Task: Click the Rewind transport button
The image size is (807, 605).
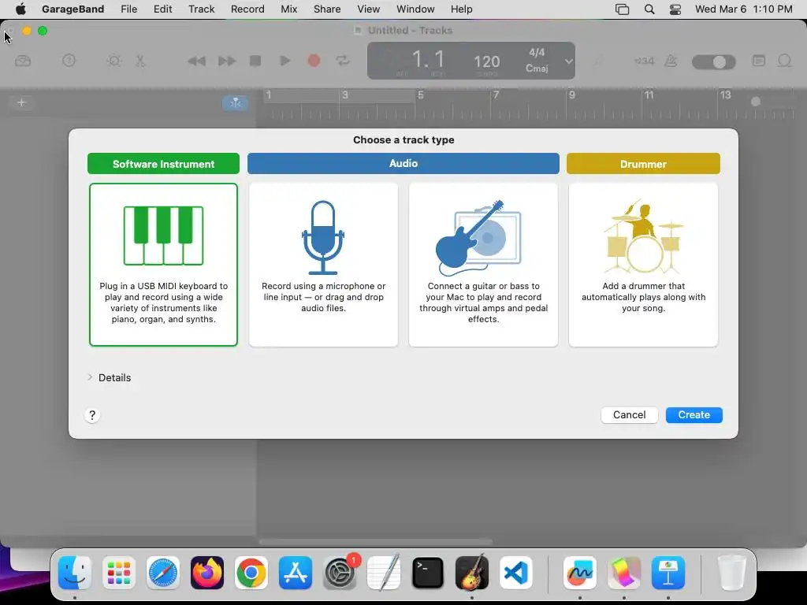Action: click(196, 61)
